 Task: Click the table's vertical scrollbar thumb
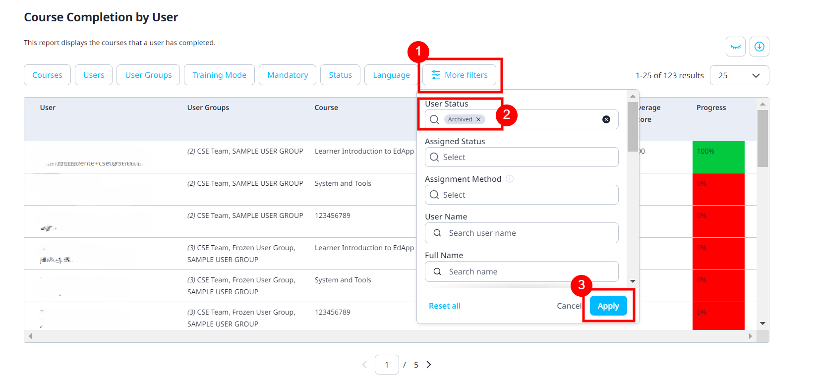pos(762,138)
